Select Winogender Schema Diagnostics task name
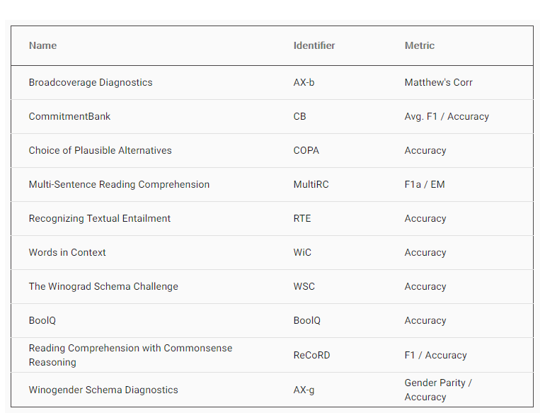Screen dimensions: 545x418 coord(103,390)
